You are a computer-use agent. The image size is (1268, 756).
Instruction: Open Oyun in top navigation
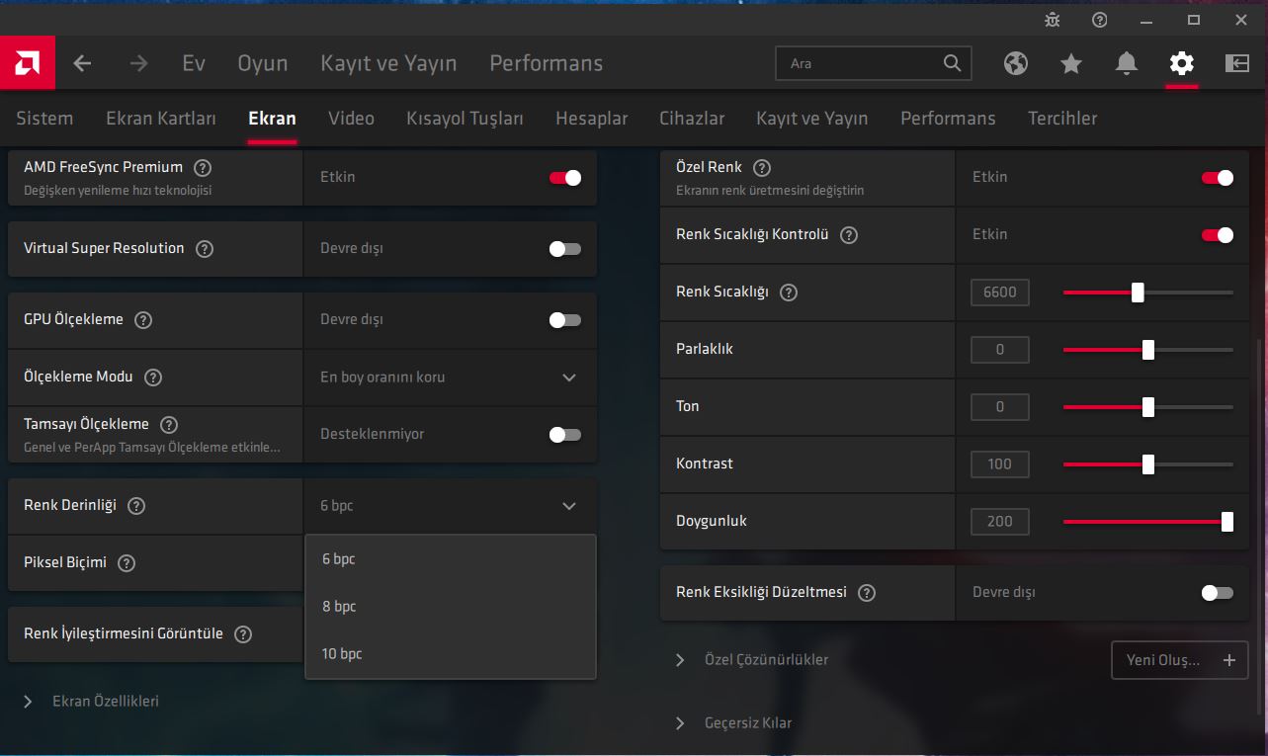pos(263,63)
